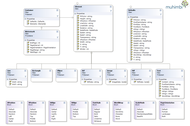Viewport: 190px width, 126px height.
Task: Click property icon beside RtfData : string
Action: tap(85, 82)
